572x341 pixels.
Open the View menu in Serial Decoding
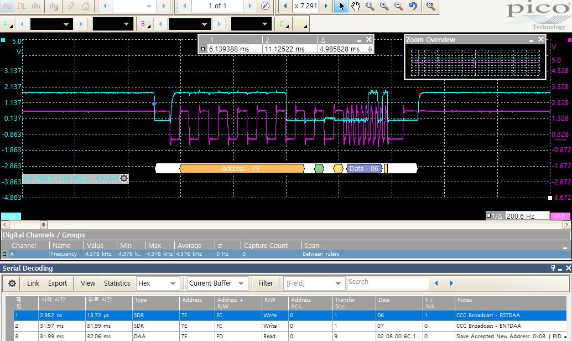(x=87, y=283)
